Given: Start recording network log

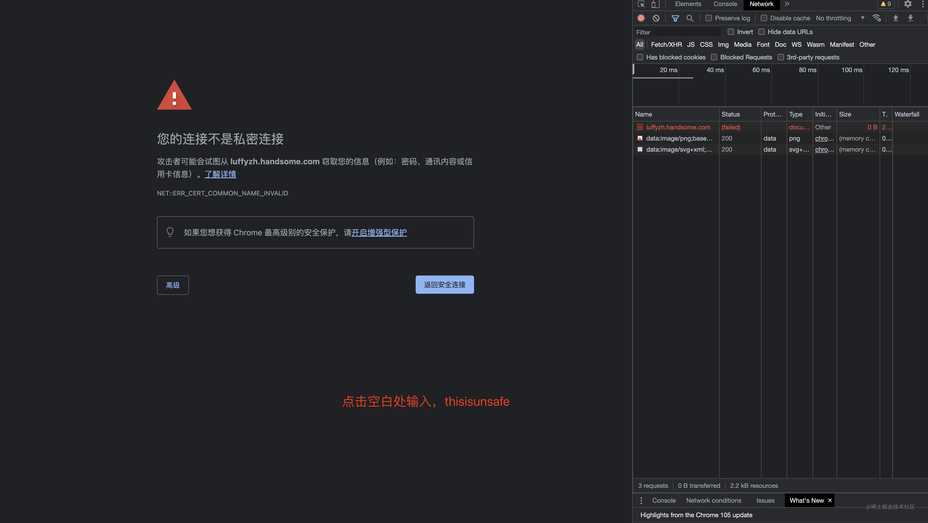Looking at the screenshot, I should click(x=641, y=18).
